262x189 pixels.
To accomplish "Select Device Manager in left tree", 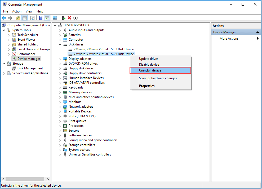I will (x=29, y=59).
